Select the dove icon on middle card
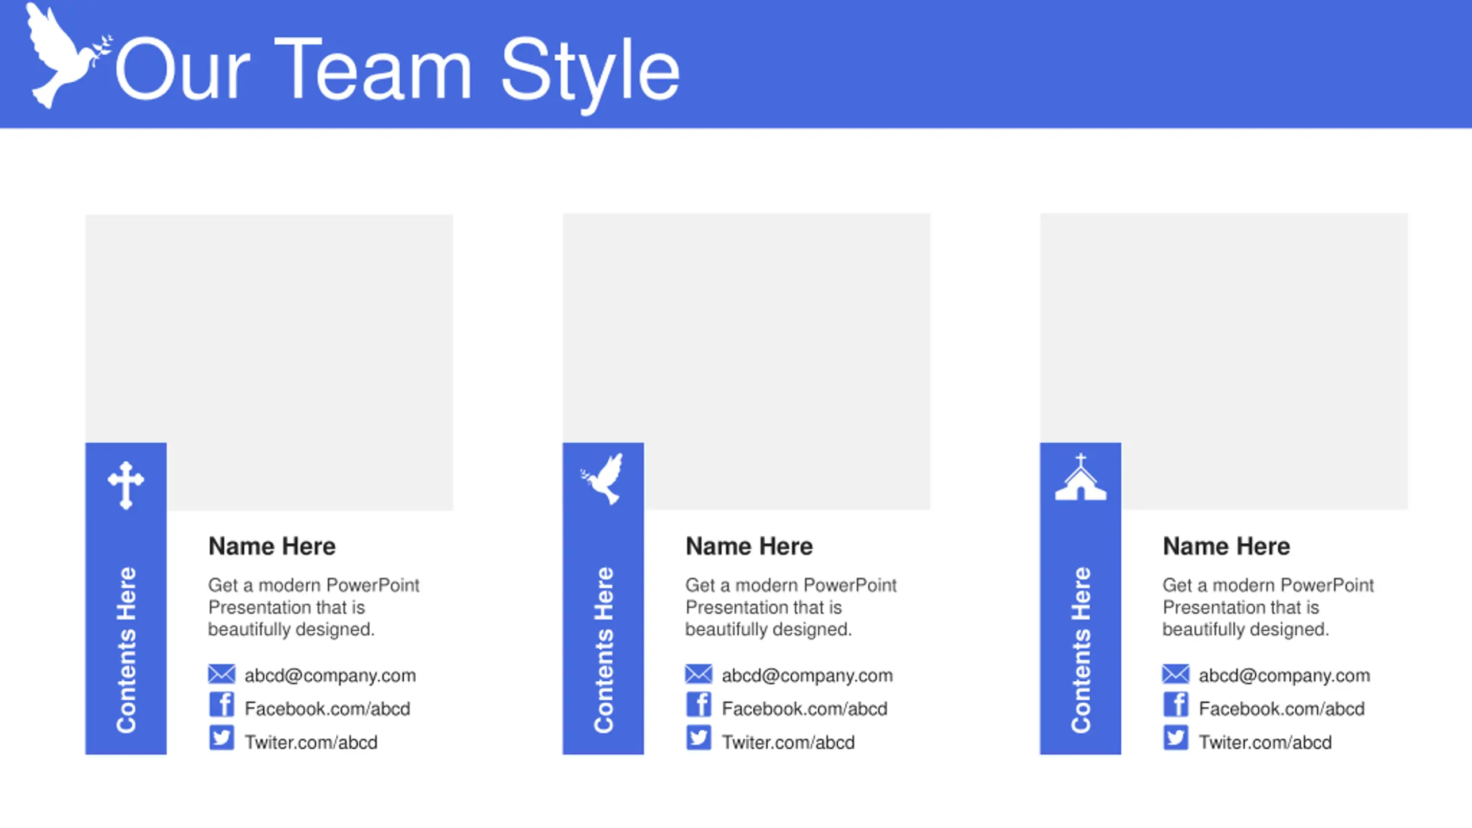This screenshot has height=828, width=1472. pyautogui.click(x=602, y=478)
